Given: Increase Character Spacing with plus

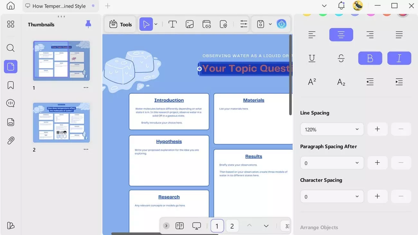Looking at the screenshot, I should [377, 196].
